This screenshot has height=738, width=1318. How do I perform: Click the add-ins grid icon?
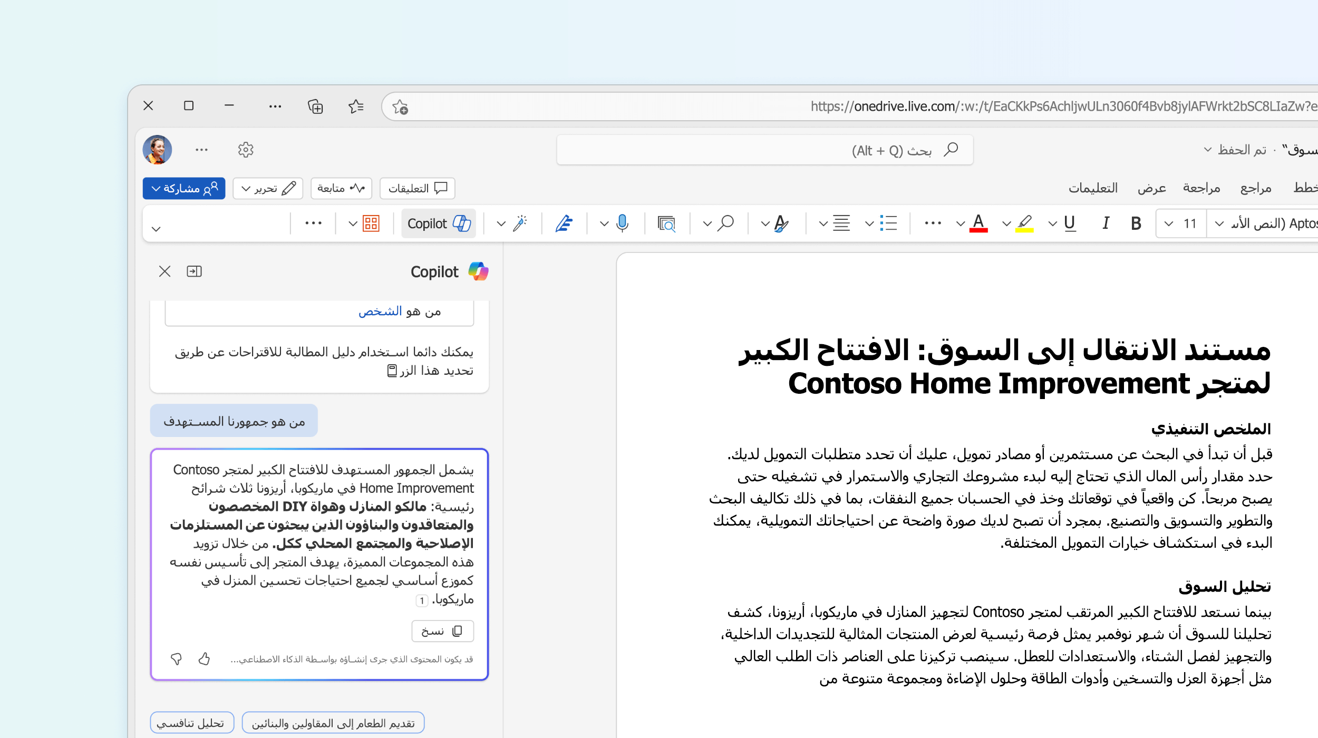point(371,224)
